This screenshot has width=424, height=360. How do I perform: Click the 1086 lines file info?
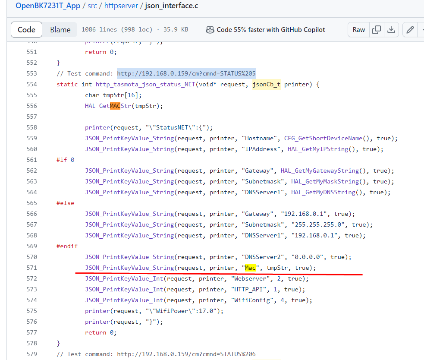[135, 30]
